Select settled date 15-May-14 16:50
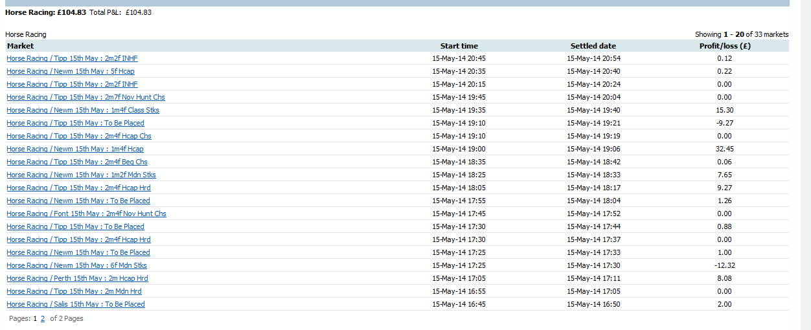 593,304
